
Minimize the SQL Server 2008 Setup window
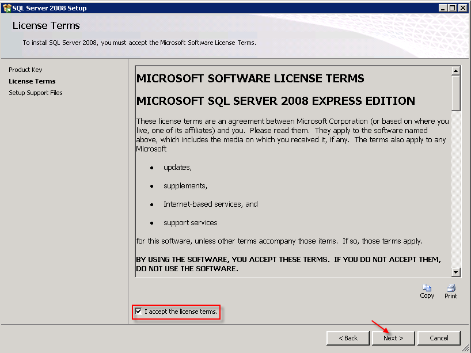tap(442, 8)
